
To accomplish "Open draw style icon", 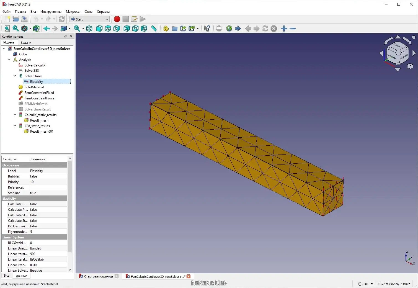I will [x=24, y=29].
